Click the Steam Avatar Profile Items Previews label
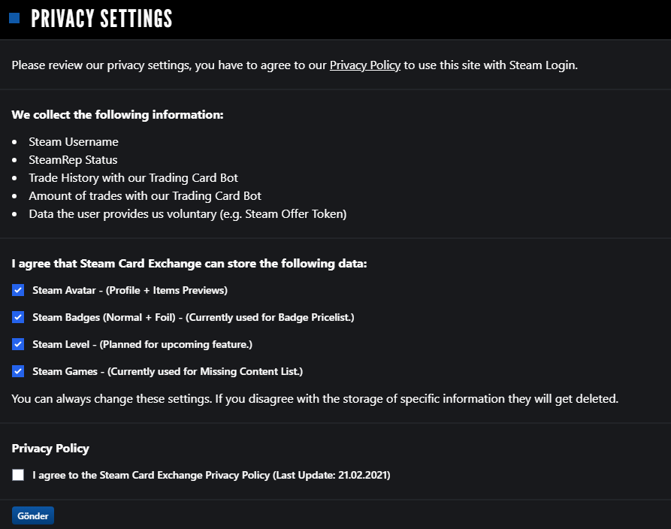 pyautogui.click(x=130, y=290)
